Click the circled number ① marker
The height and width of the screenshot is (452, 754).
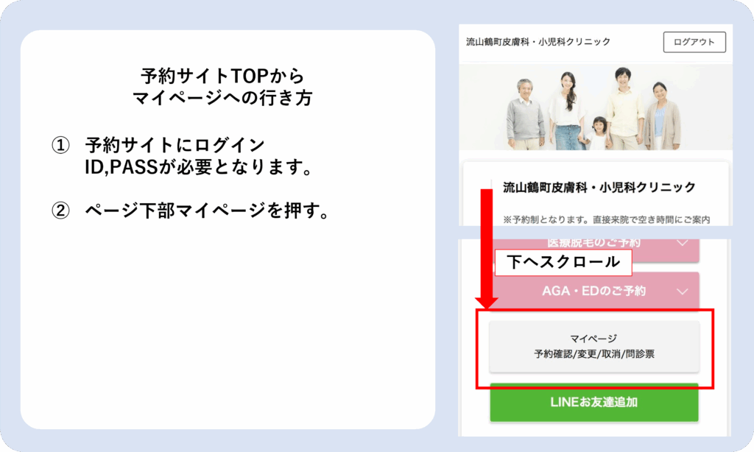click(60, 145)
